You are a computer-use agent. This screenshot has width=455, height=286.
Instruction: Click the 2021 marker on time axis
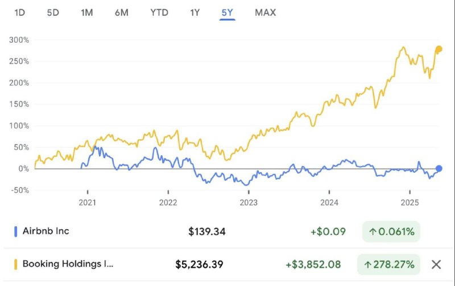(x=88, y=202)
